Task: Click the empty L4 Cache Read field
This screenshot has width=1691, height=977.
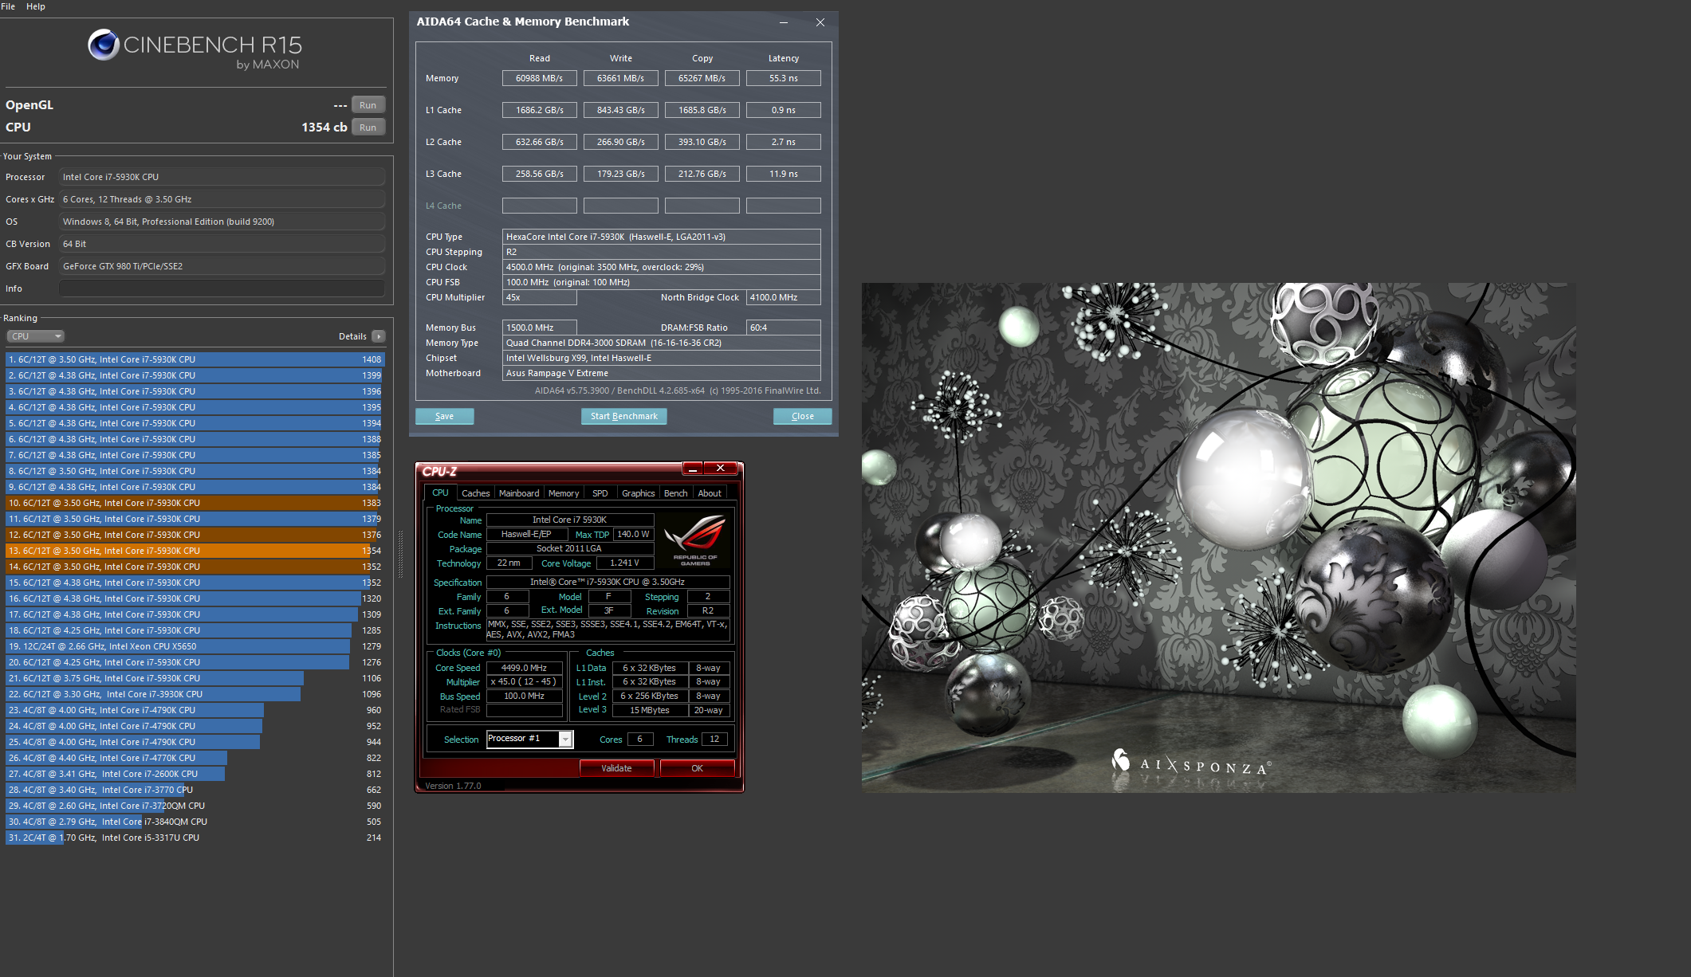Action: (540, 206)
